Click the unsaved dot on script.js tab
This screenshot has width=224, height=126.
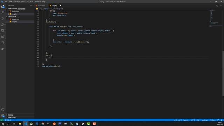click(x=60, y=6)
